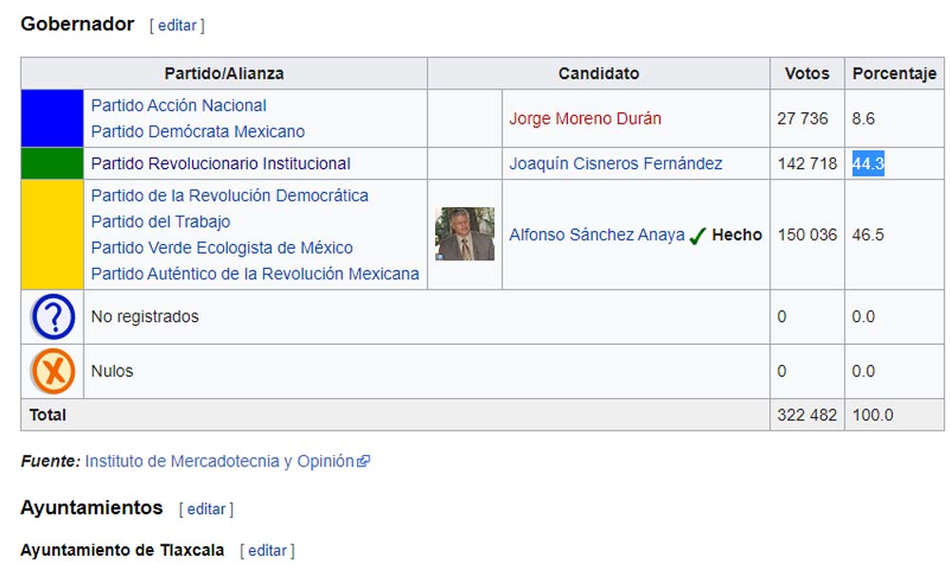This screenshot has height=570, width=950.
Task: Edit the Ayuntamiento de Tlaxcala section
Action: (x=267, y=551)
